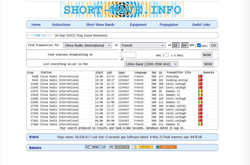Click the Station column header text
250x165 pixels.
46,72
